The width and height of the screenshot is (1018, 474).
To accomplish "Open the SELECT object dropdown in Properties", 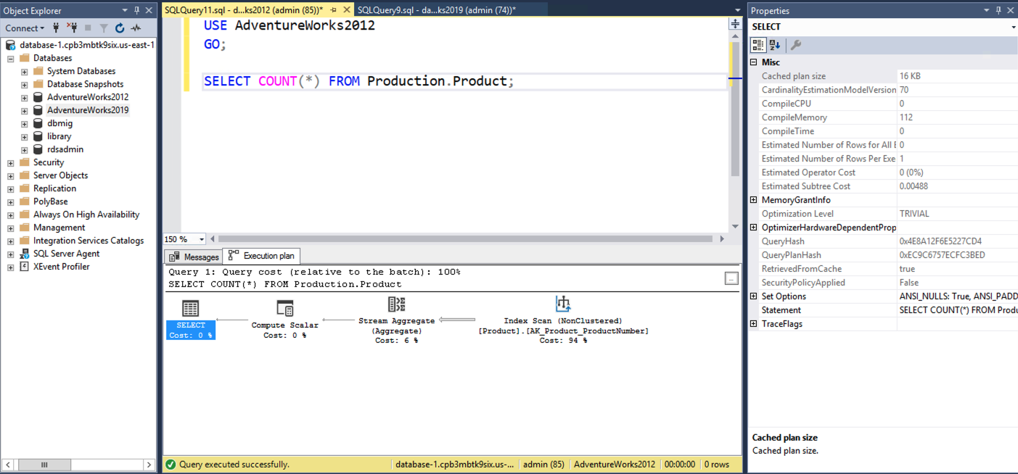I will [x=1013, y=27].
